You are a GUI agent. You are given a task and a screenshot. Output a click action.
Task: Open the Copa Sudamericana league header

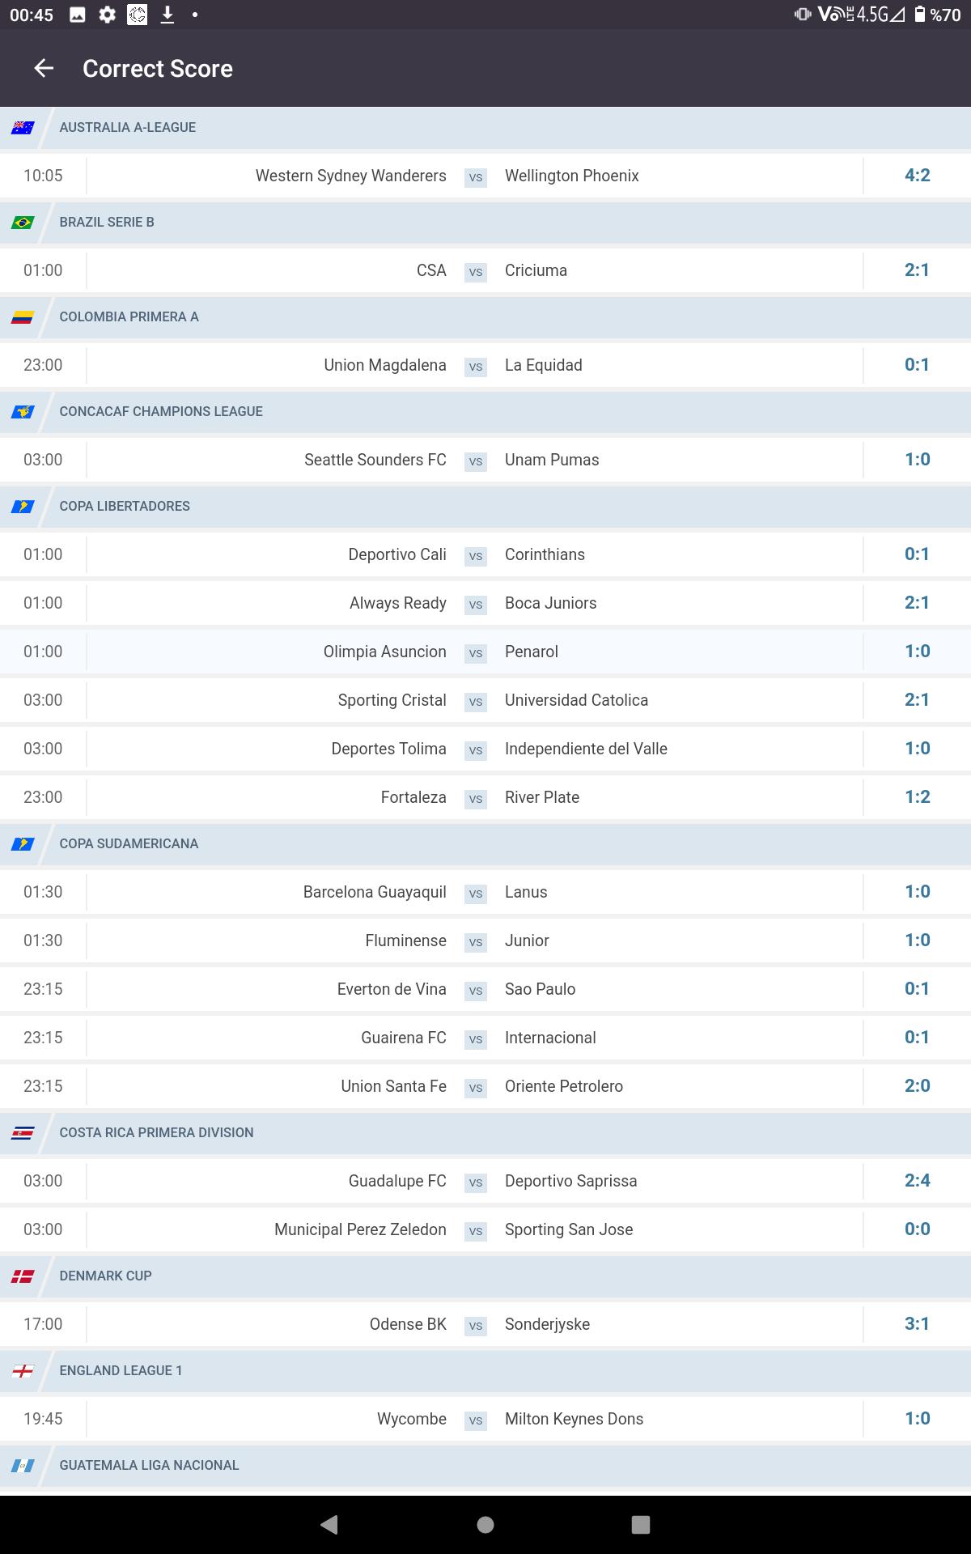click(x=129, y=844)
